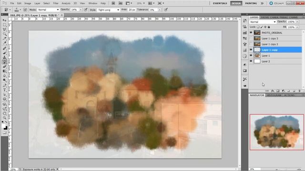Switch to the Painting workspace

pyautogui.click(x=251, y=3)
